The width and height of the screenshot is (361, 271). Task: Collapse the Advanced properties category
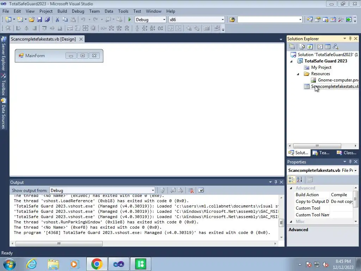pos(291,188)
